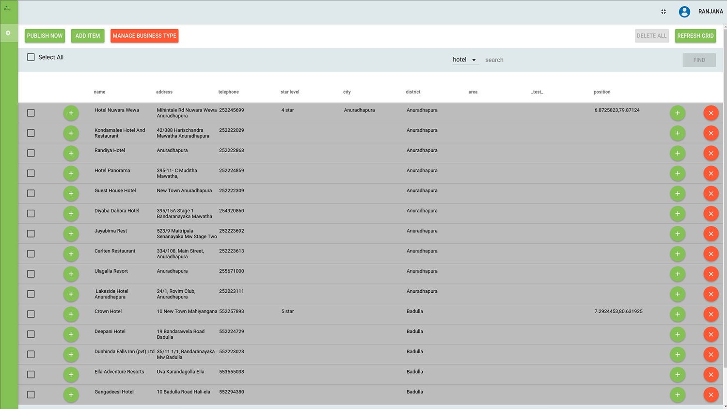This screenshot has height=409, width=727.
Task: Tick the checkbox for Hotel Nuwara Wewa
Action: tap(31, 113)
